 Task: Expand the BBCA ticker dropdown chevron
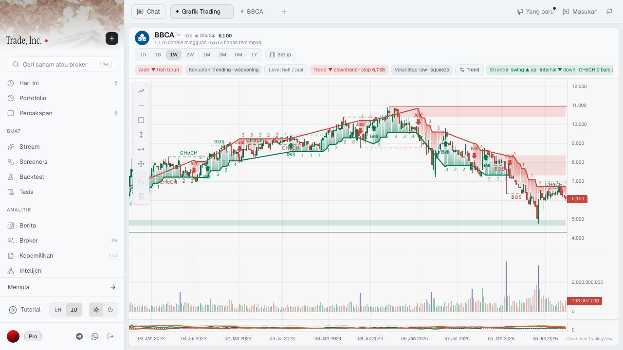(x=178, y=35)
